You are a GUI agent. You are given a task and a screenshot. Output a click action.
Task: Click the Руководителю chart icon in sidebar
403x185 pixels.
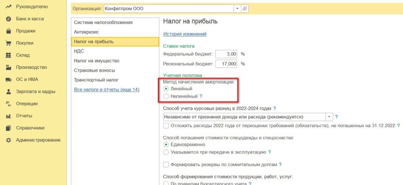point(8,7)
